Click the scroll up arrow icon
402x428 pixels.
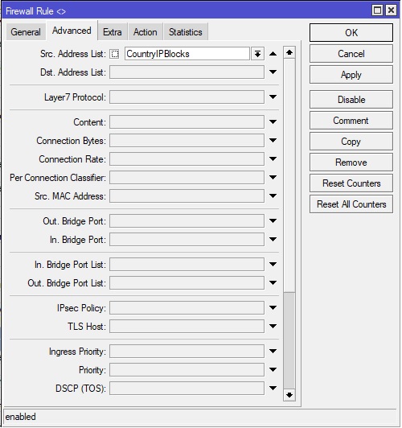tap(289, 52)
